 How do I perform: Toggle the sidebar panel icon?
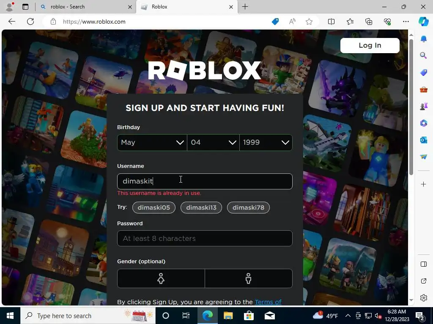click(424, 264)
